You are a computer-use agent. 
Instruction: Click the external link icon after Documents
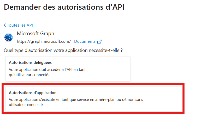pyautogui.click(x=99, y=42)
